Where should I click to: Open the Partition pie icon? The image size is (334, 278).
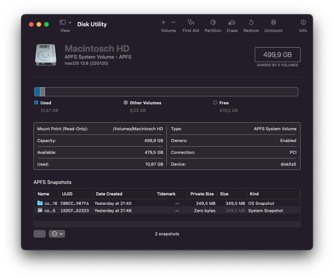pos(213,22)
